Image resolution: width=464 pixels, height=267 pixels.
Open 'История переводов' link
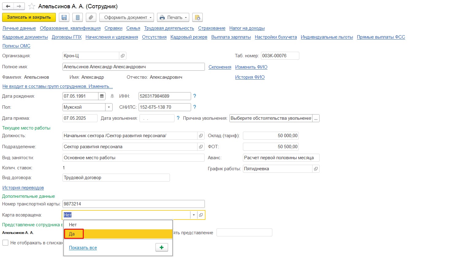[x=23, y=188]
